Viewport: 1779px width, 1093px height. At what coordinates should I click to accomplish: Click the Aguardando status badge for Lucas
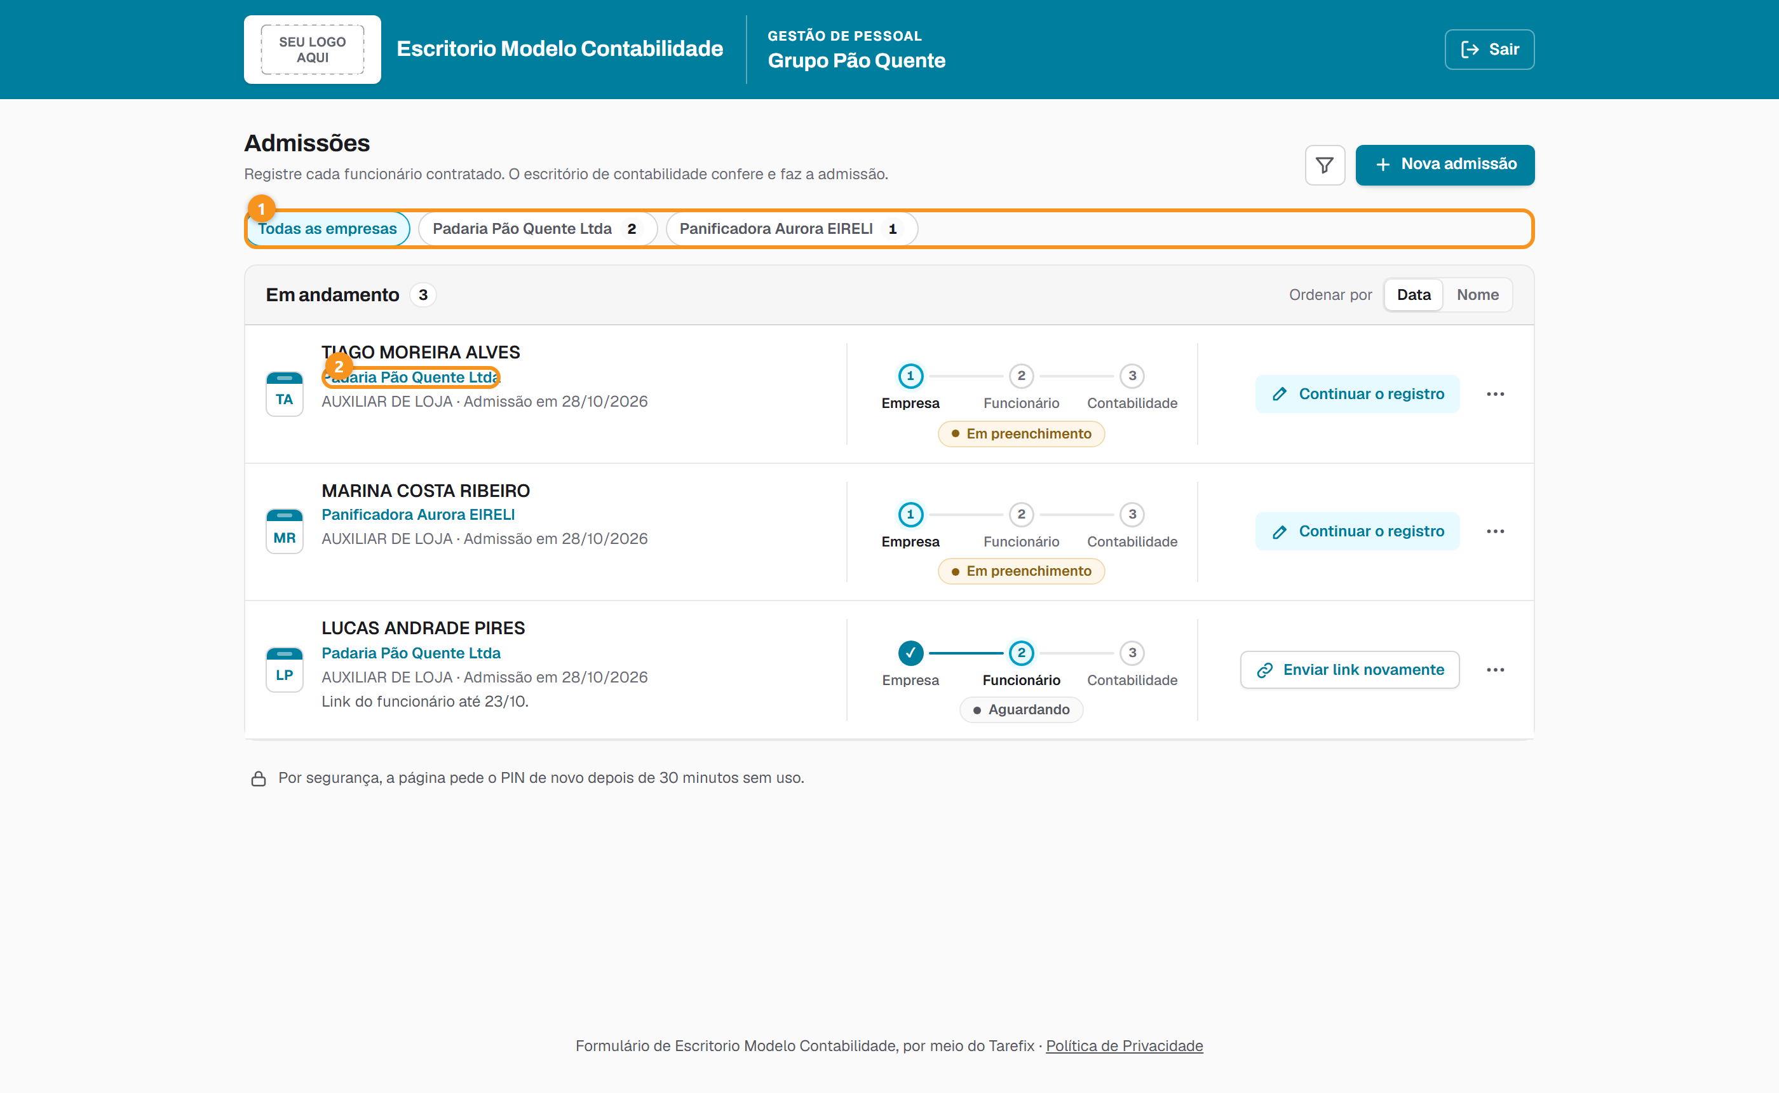[1021, 710]
